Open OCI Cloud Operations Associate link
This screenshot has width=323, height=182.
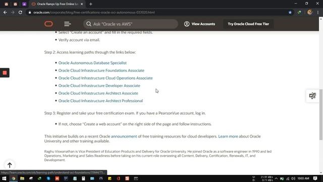[105, 78]
